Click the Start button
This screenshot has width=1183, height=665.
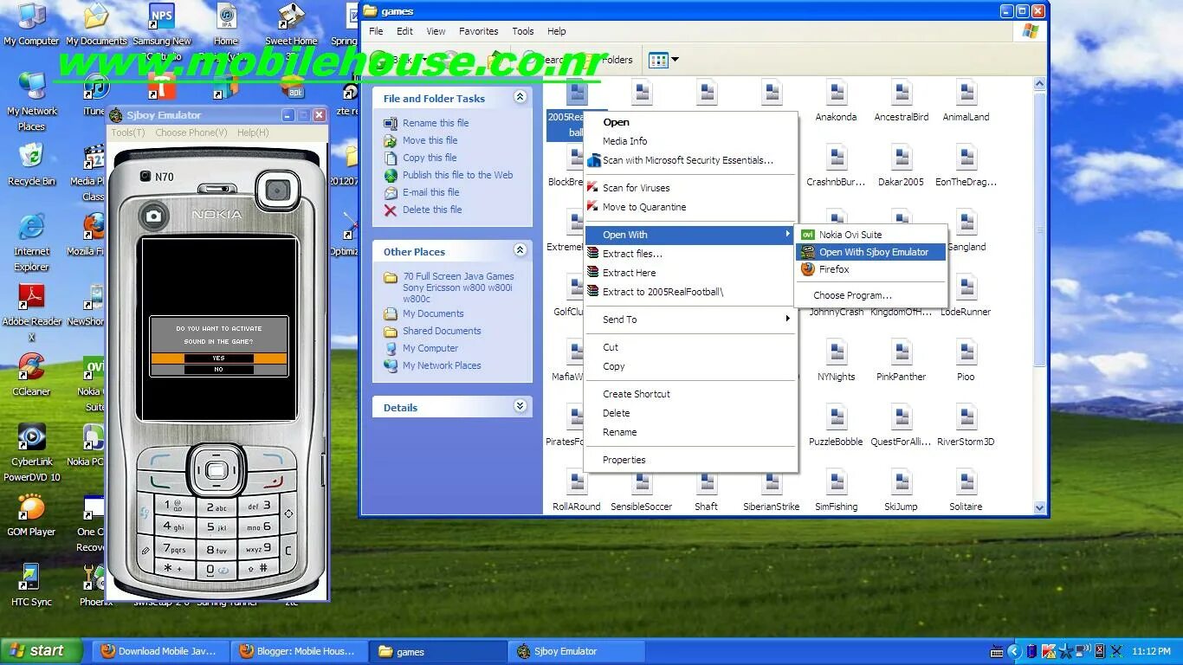(42, 651)
